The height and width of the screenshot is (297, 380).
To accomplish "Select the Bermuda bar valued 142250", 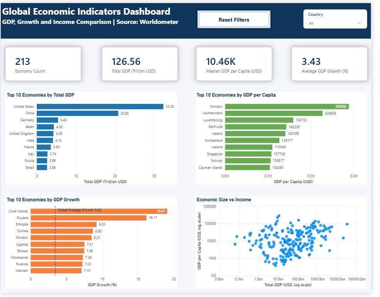I will coord(256,127).
